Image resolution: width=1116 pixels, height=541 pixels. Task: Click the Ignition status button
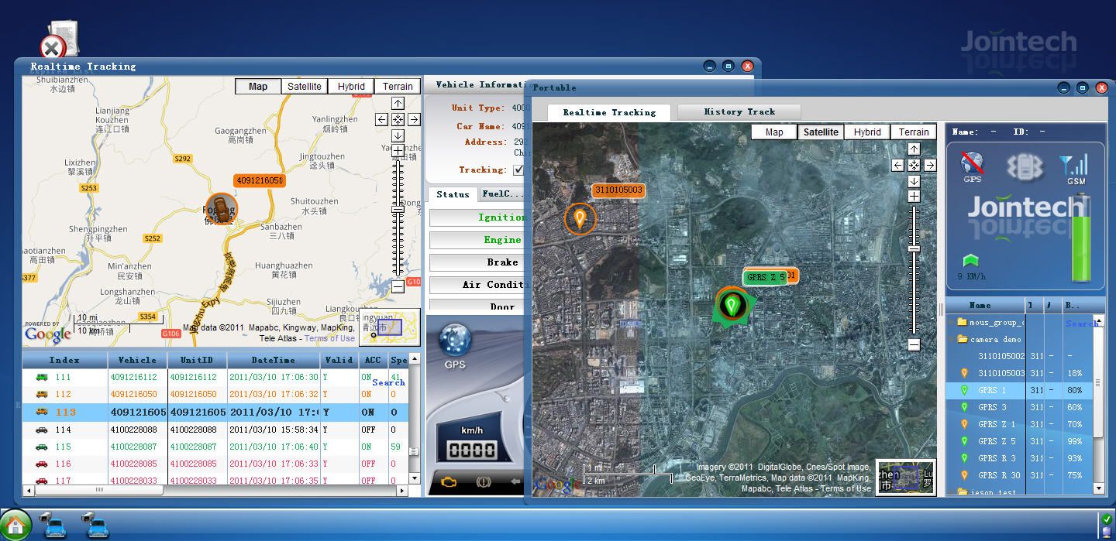[477, 217]
